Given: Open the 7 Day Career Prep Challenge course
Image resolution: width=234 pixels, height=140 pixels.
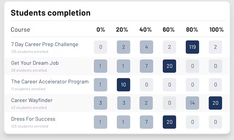Looking at the screenshot, I should click(45, 45).
